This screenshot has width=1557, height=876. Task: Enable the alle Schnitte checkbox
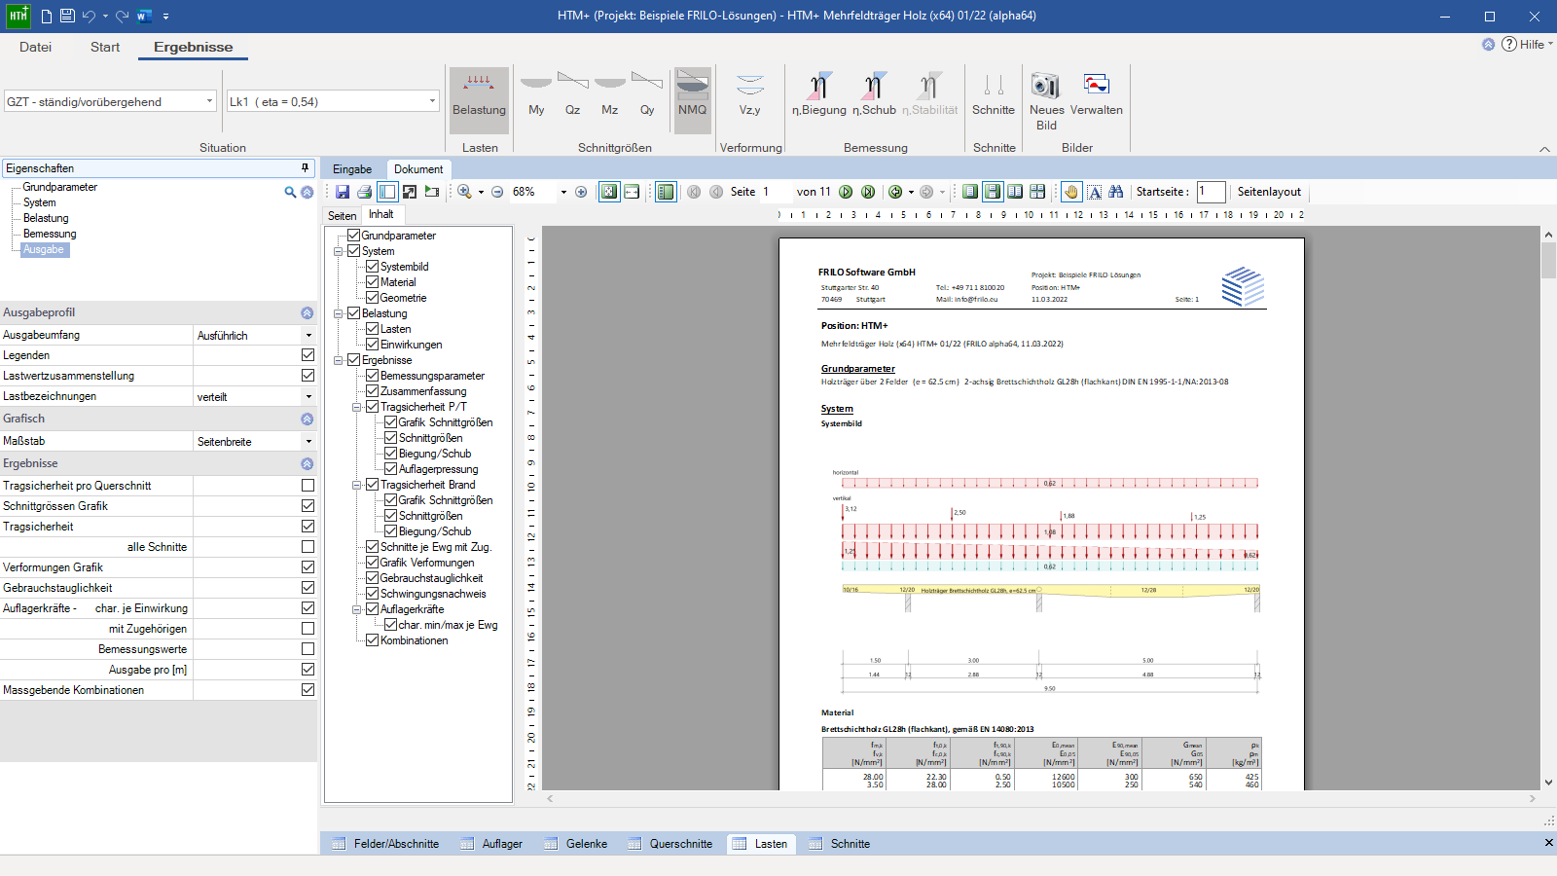point(308,547)
